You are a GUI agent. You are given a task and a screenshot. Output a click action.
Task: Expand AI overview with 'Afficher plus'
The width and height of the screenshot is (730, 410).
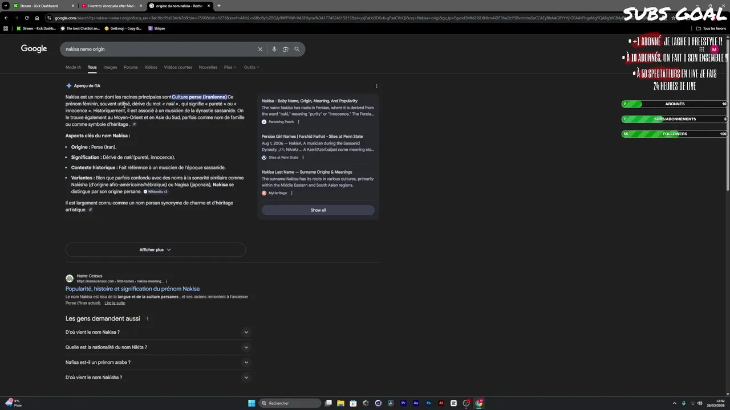coord(155,249)
